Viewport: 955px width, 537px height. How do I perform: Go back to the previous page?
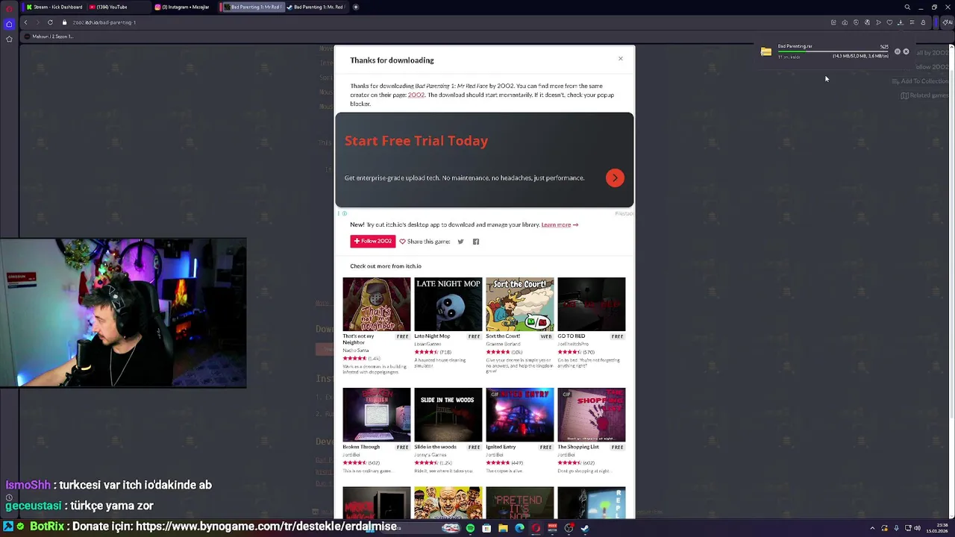25,22
